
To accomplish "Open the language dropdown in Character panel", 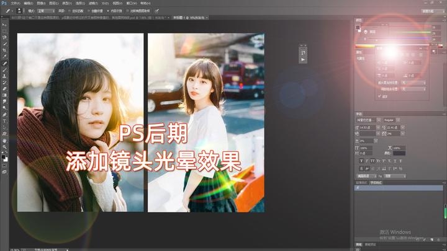I will coord(368,176).
